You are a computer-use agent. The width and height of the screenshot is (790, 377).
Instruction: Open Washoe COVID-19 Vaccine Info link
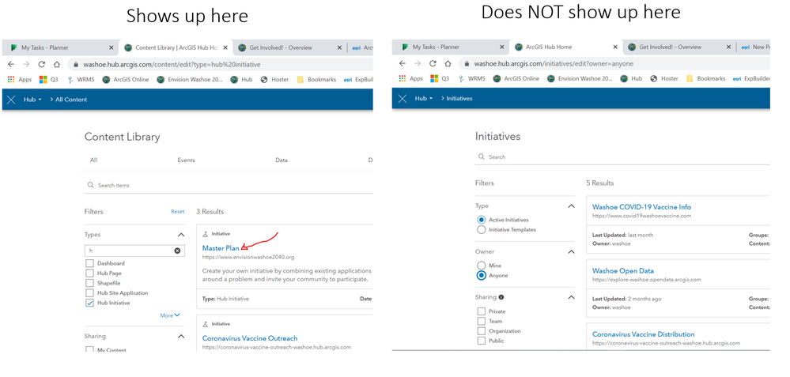[x=641, y=207]
